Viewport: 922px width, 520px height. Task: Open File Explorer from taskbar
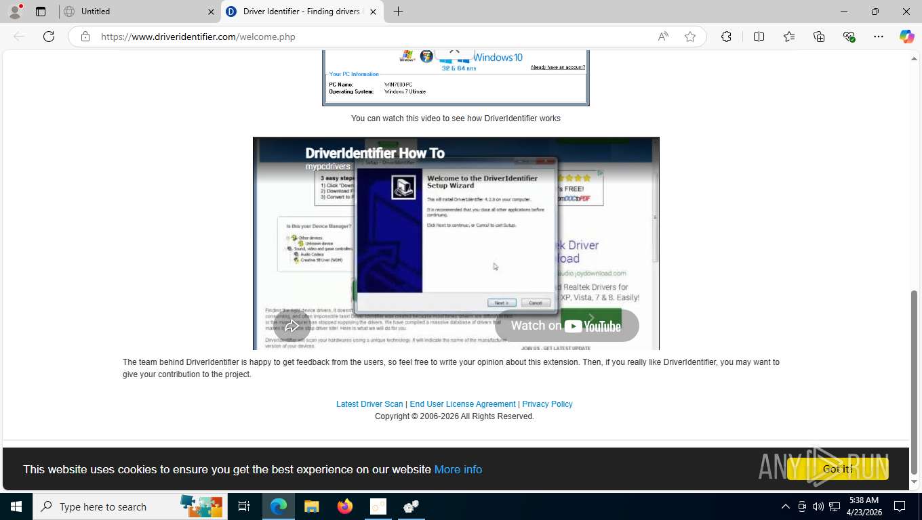pyautogui.click(x=311, y=506)
